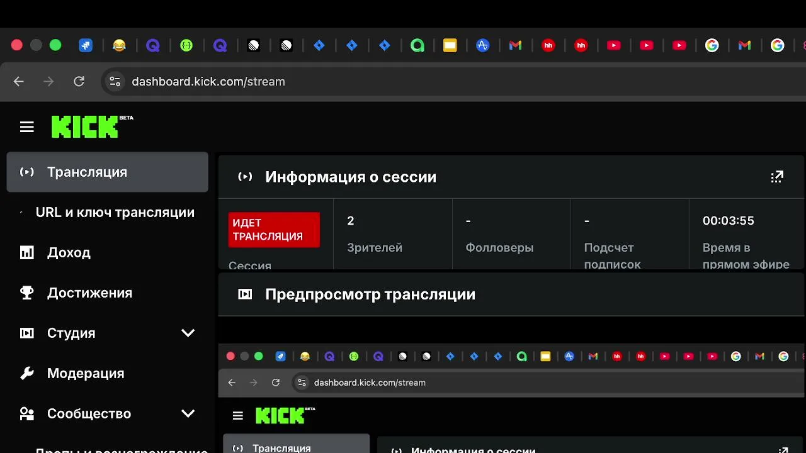Click the main Информация о сессии panel heading
The height and width of the screenshot is (453, 806).
[x=351, y=177]
